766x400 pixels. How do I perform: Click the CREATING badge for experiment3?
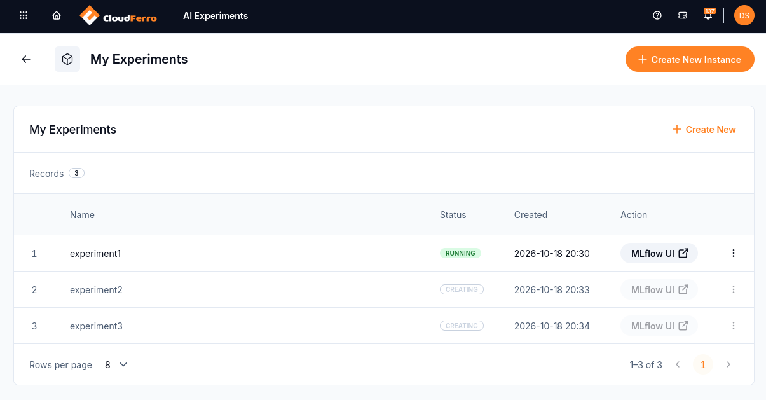tap(462, 326)
